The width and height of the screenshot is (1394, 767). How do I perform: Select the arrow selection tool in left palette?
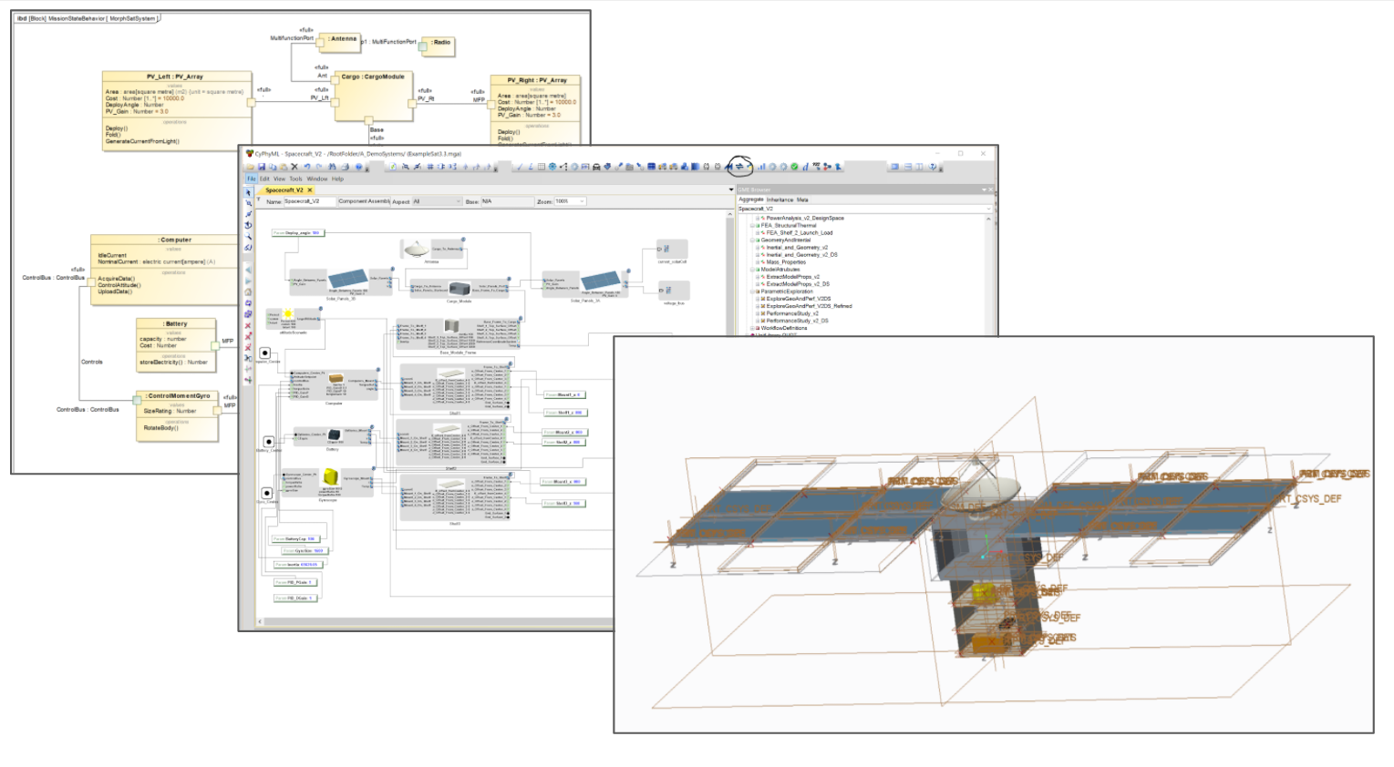tap(250, 193)
